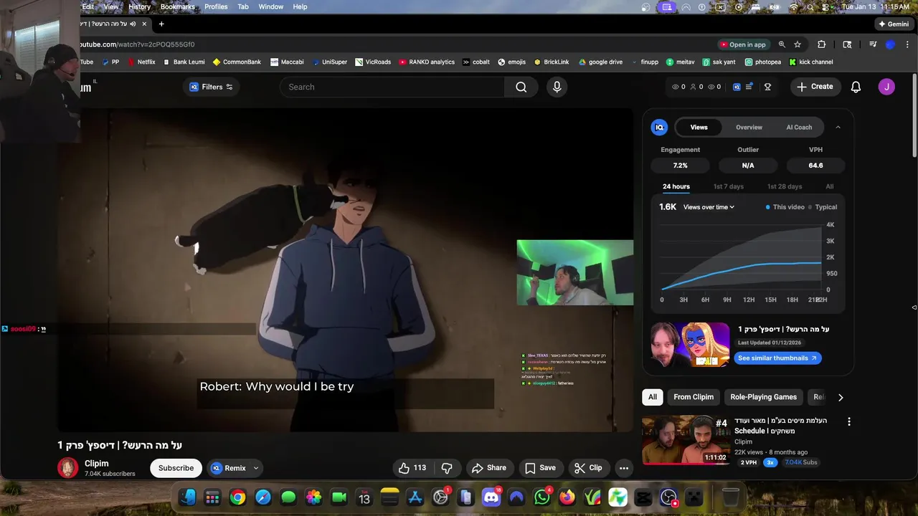Expand hidden bookmarks chevron before finupp
The height and width of the screenshot is (516, 918).
635,62
